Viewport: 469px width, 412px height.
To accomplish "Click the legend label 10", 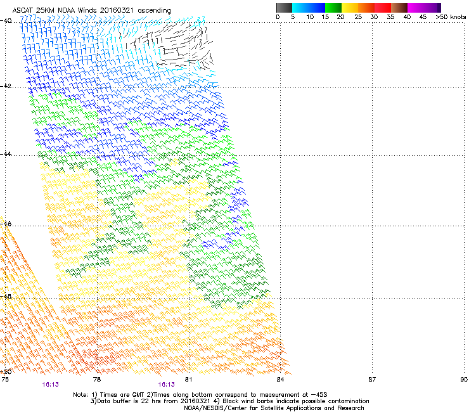I will point(310,17).
